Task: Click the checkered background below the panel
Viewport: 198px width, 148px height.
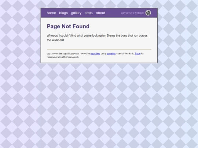Action: pos(99,101)
